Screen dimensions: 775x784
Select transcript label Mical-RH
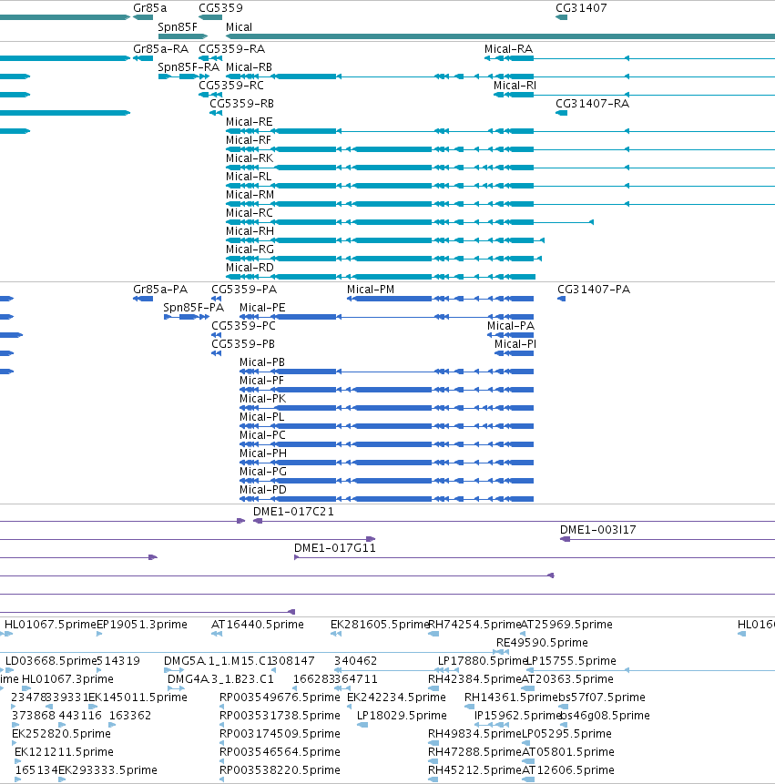point(250,231)
